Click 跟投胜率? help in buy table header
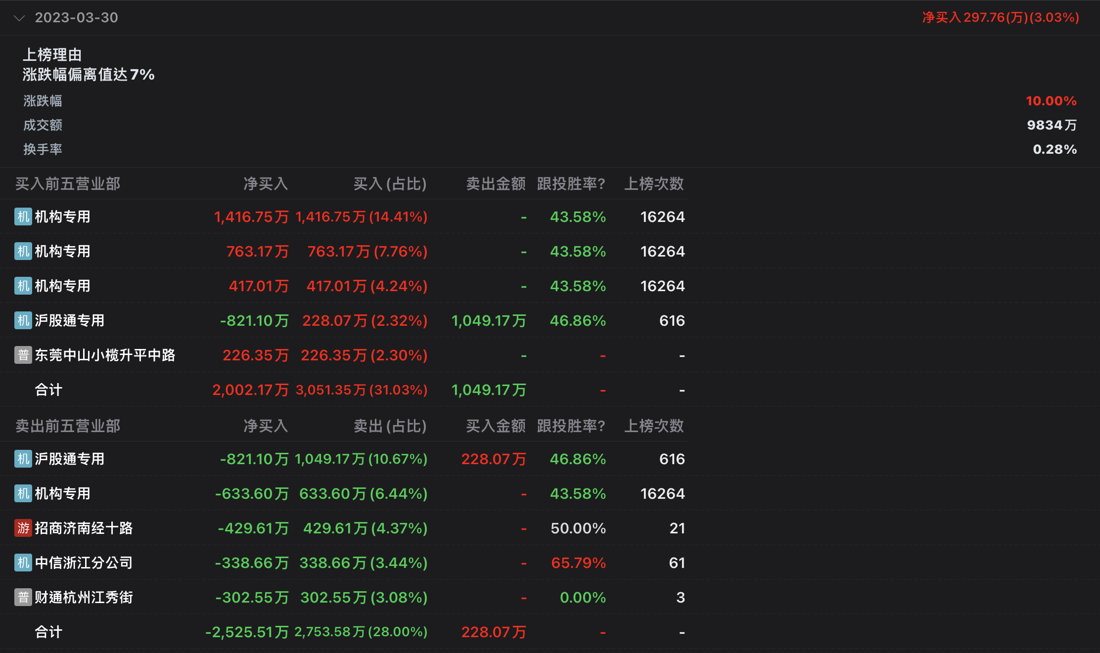Screen dimensions: 1100x653 point(571,184)
